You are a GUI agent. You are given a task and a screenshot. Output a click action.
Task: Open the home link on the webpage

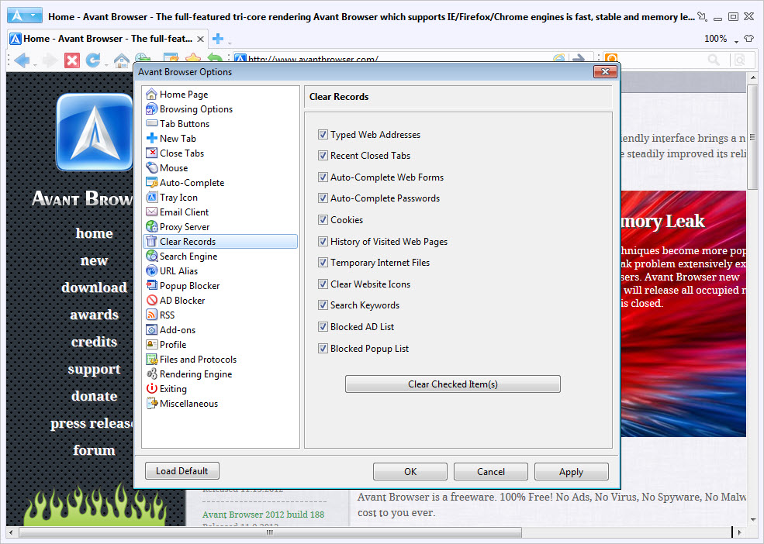(x=94, y=233)
